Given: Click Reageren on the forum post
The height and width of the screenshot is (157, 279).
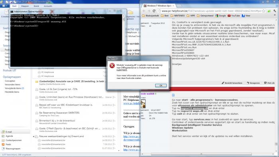Looking at the screenshot, I should (253, 83).
